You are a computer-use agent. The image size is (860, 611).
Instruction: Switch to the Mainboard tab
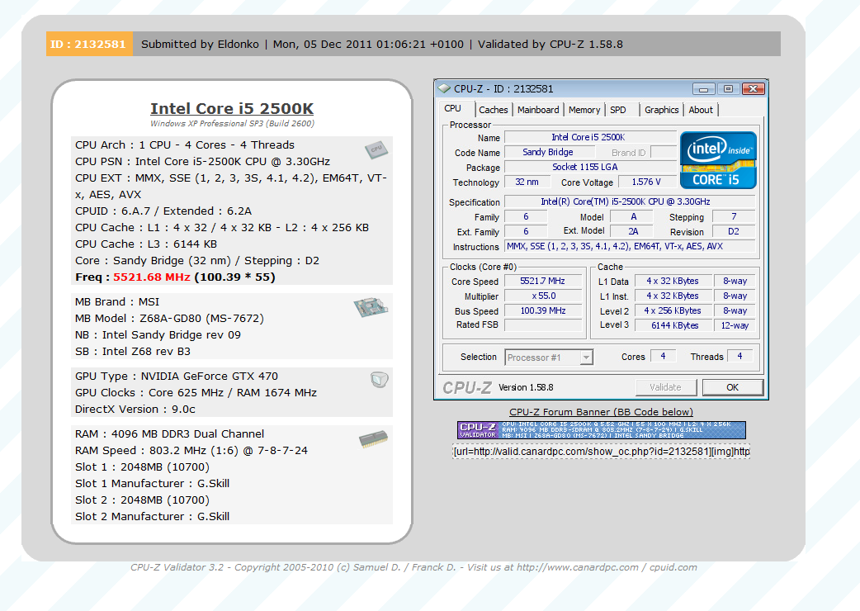(x=538, y=110)
